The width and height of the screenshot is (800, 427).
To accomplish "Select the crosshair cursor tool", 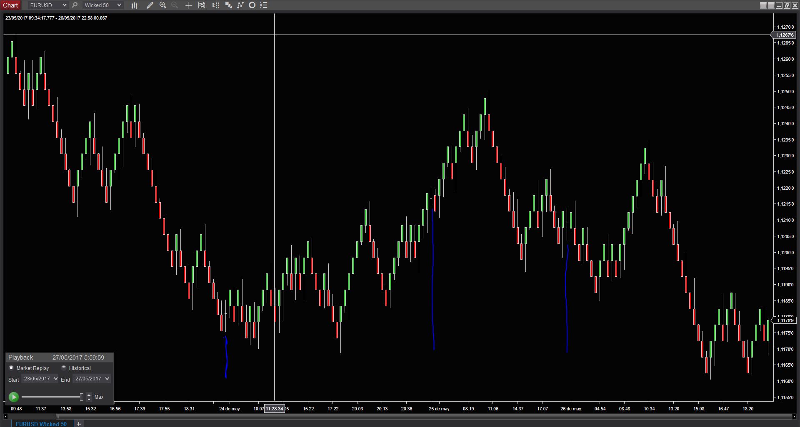I will pos(188,5).
